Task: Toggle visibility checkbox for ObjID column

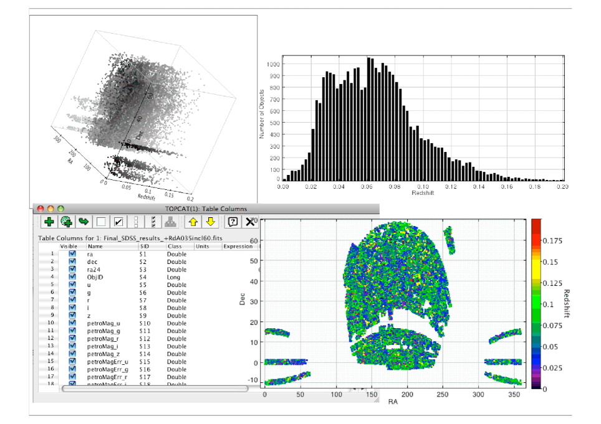Action: (x=72, y=277)
